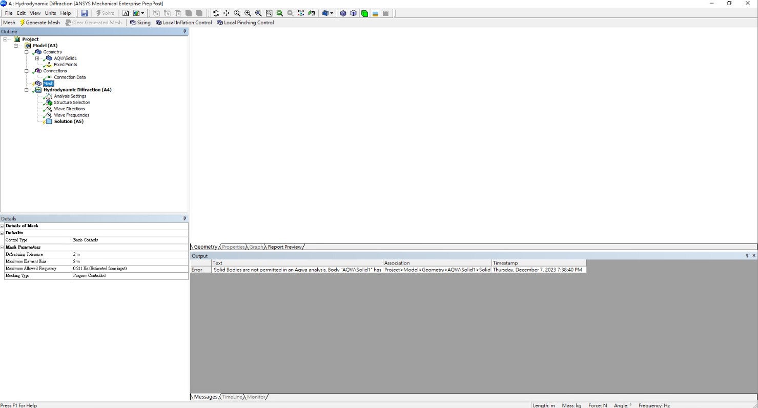Viewport: 758px width, 408px height.
Task: Select the Pan view tool
Action: [226, 13]
